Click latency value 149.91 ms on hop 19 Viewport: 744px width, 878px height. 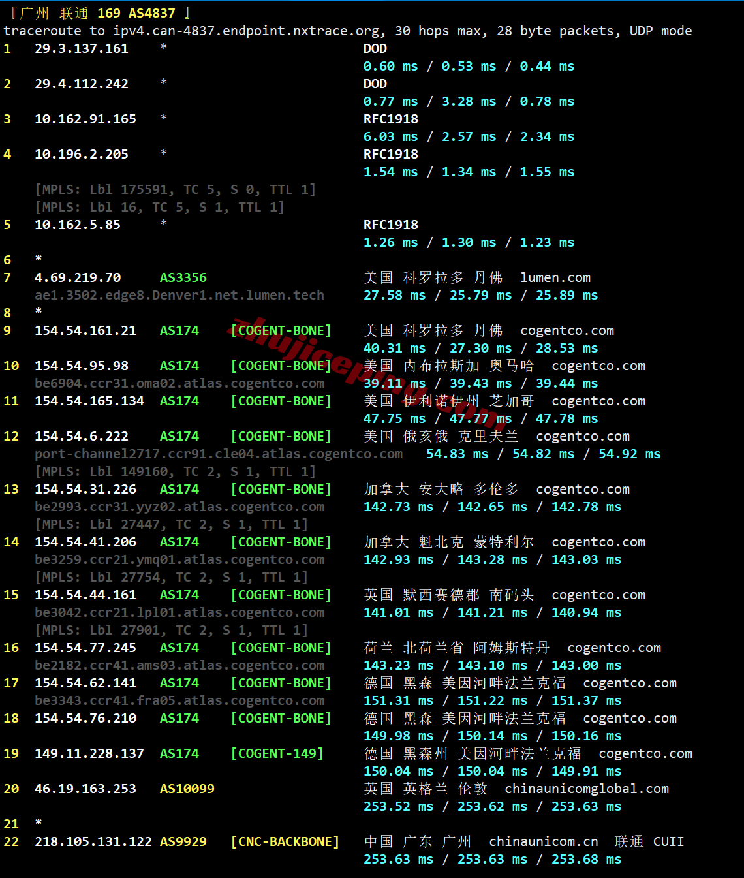pyautogui.click(x=587, y=771)
